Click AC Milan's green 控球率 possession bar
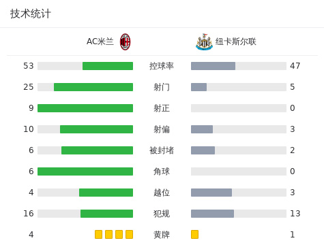Viewport: 324px width, 247px height. tap(108, 66)
